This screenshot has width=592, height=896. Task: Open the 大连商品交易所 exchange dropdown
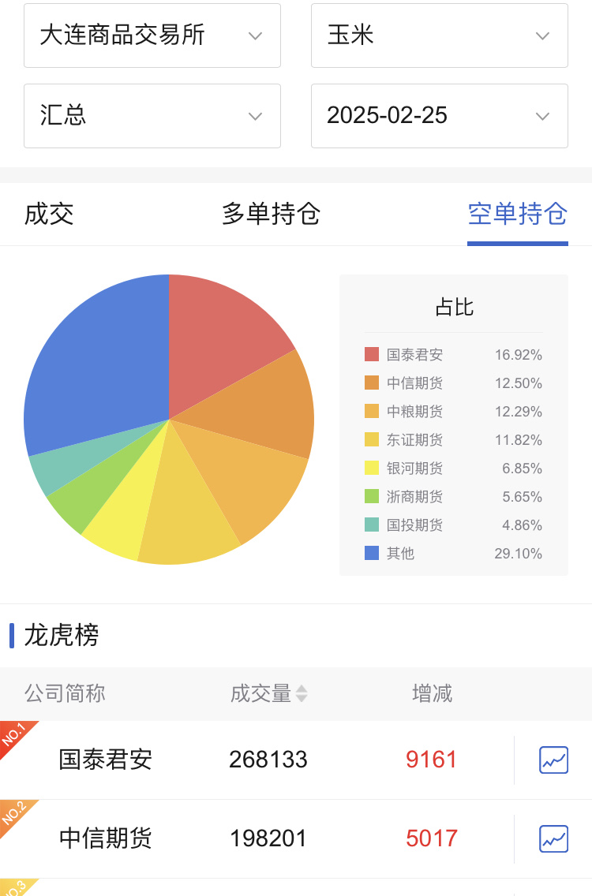152,35
